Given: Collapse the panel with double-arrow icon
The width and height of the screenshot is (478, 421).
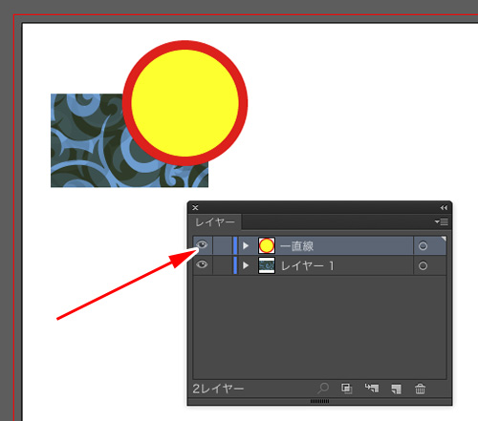Looking at the screenshot, I should pyautogui.click(x=444, y=208).
